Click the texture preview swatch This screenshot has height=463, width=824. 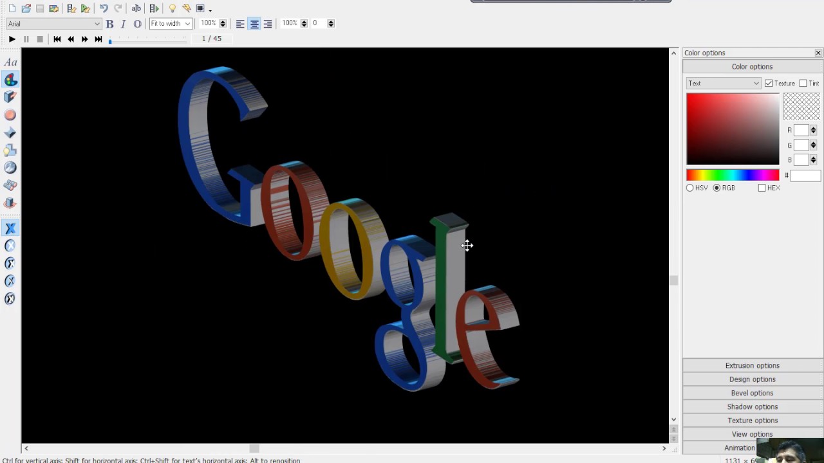tap(801, 107)
